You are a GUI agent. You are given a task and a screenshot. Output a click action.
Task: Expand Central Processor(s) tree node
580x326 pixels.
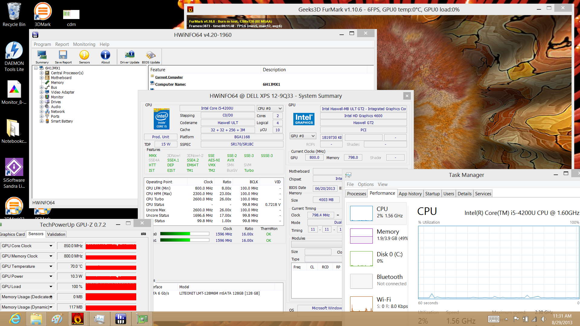pyautogui.click(x=42, y=73)
